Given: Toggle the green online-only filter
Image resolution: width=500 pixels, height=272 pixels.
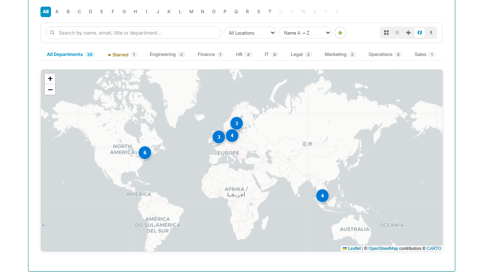Looking at the screenshot, I should point(340,33).
